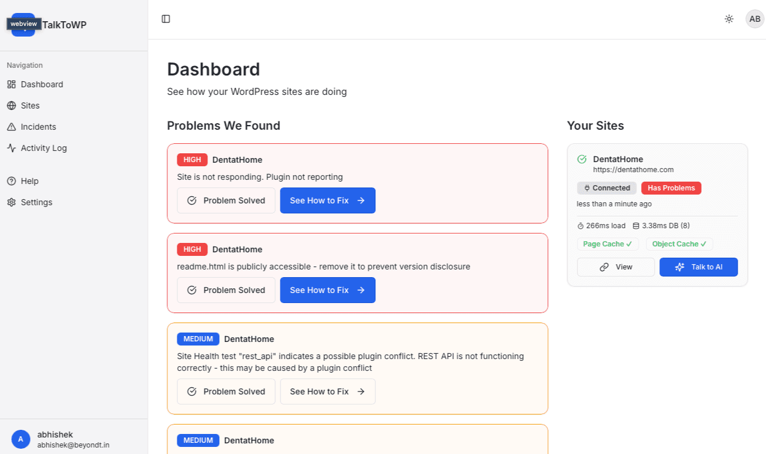Viewport: 766px width, 454px height.
Task: Open the Activity Log page
Action: tap(43, 147)
